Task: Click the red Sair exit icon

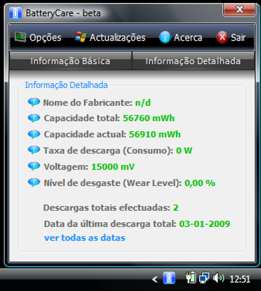Action: point(222,37)
